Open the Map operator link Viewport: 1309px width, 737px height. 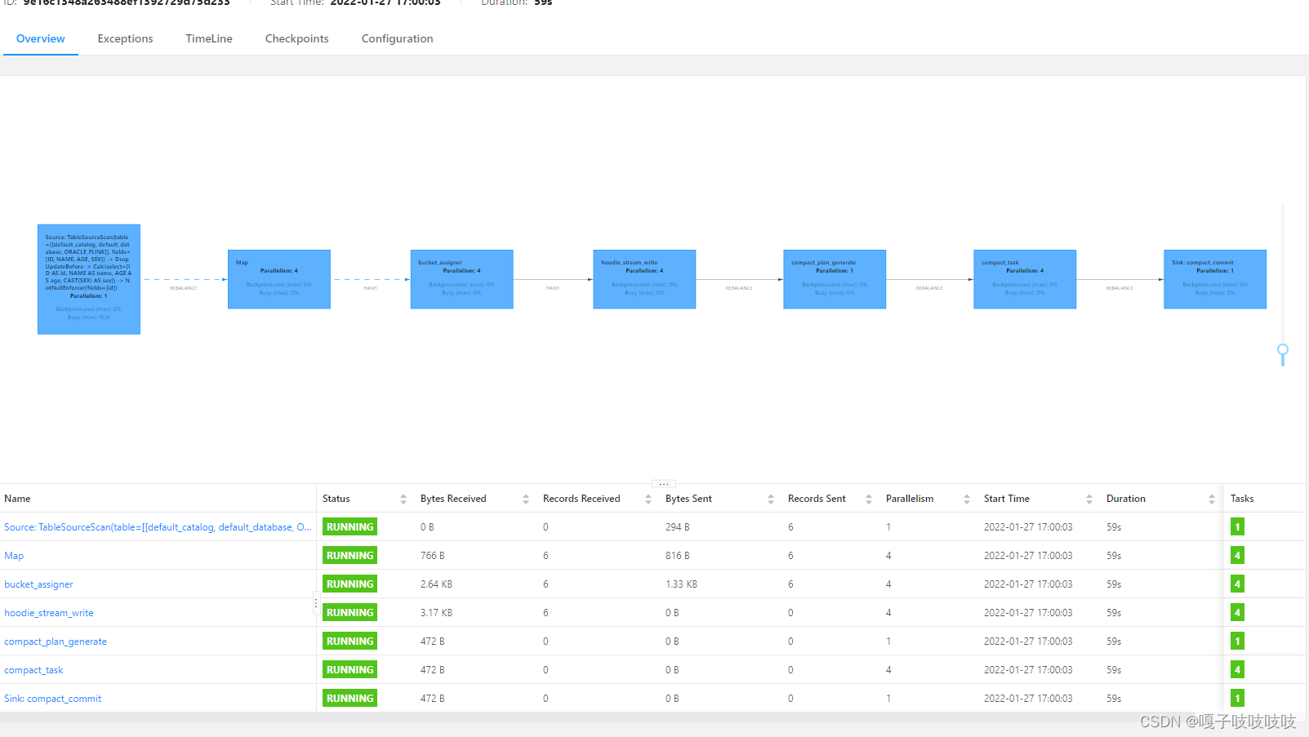(x=14, y=556)
